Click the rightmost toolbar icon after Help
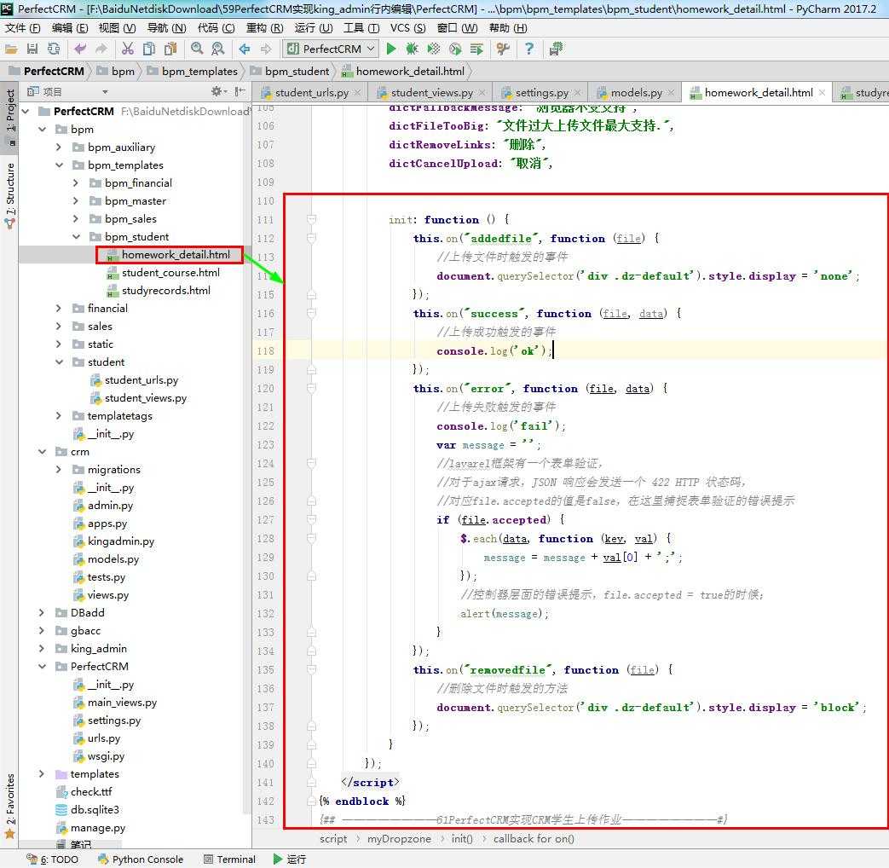 tap(556, 49)
